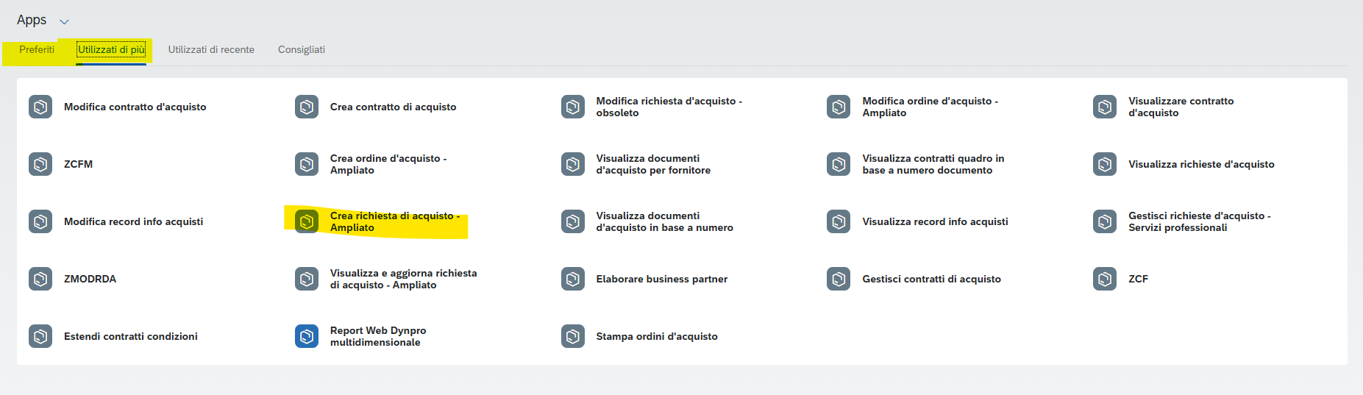Switch to the Preferiti tab
This screenshot has height=395, width=1363.
click(x=37, y=49)
